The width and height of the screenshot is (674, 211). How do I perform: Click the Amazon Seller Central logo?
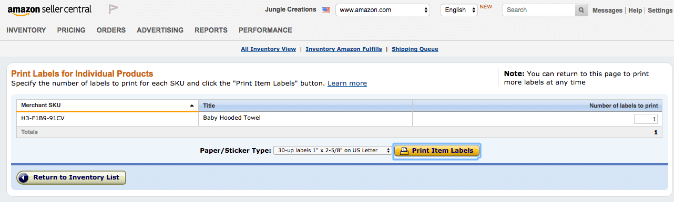tap(49, 9)
